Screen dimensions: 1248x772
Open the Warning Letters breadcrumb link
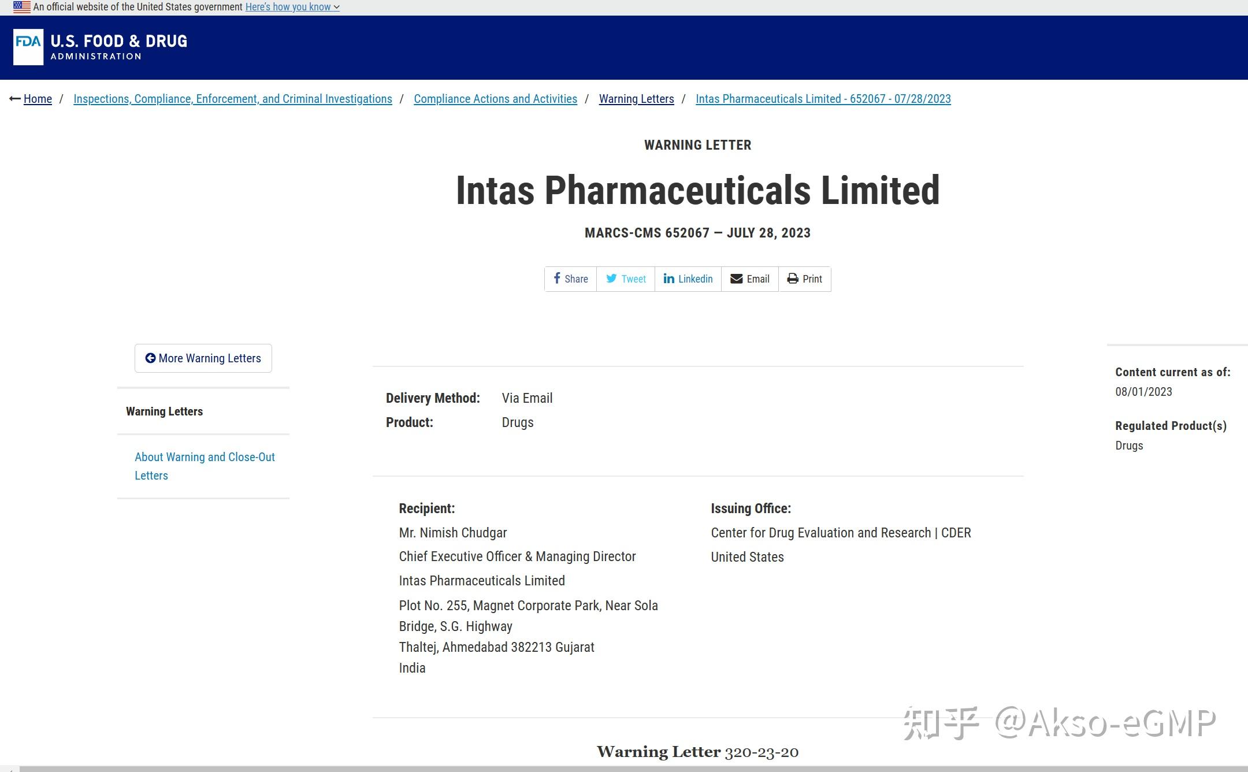636,99
